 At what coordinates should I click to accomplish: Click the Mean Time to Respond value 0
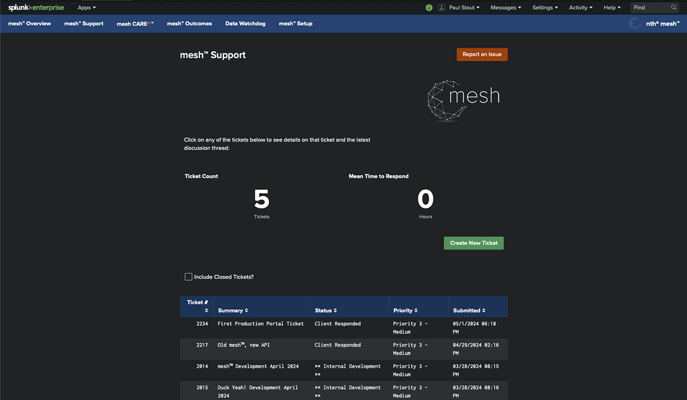click(x=425, y=199)
